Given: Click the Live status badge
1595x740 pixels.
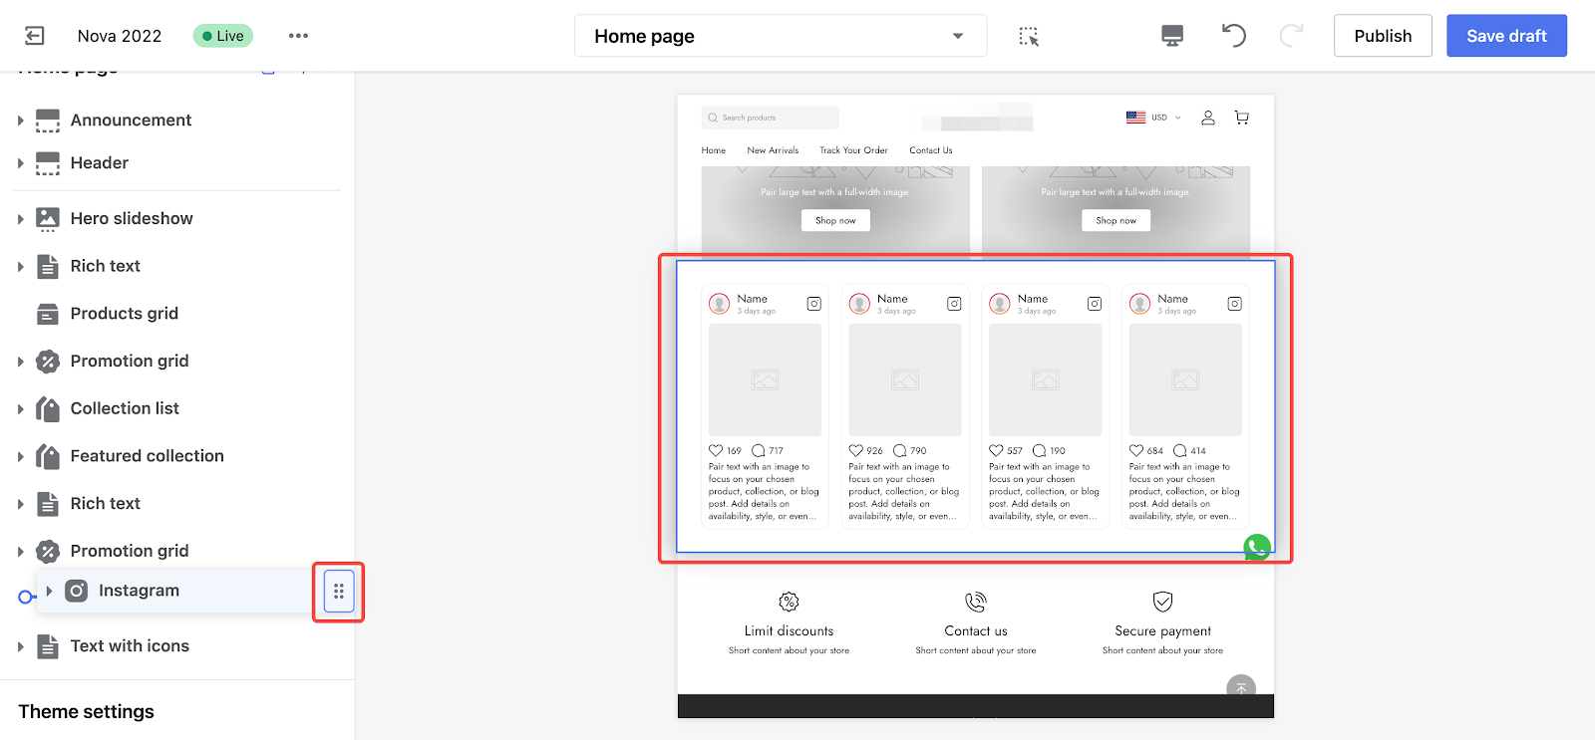Looking at the screenshot, I should point(222,36).
